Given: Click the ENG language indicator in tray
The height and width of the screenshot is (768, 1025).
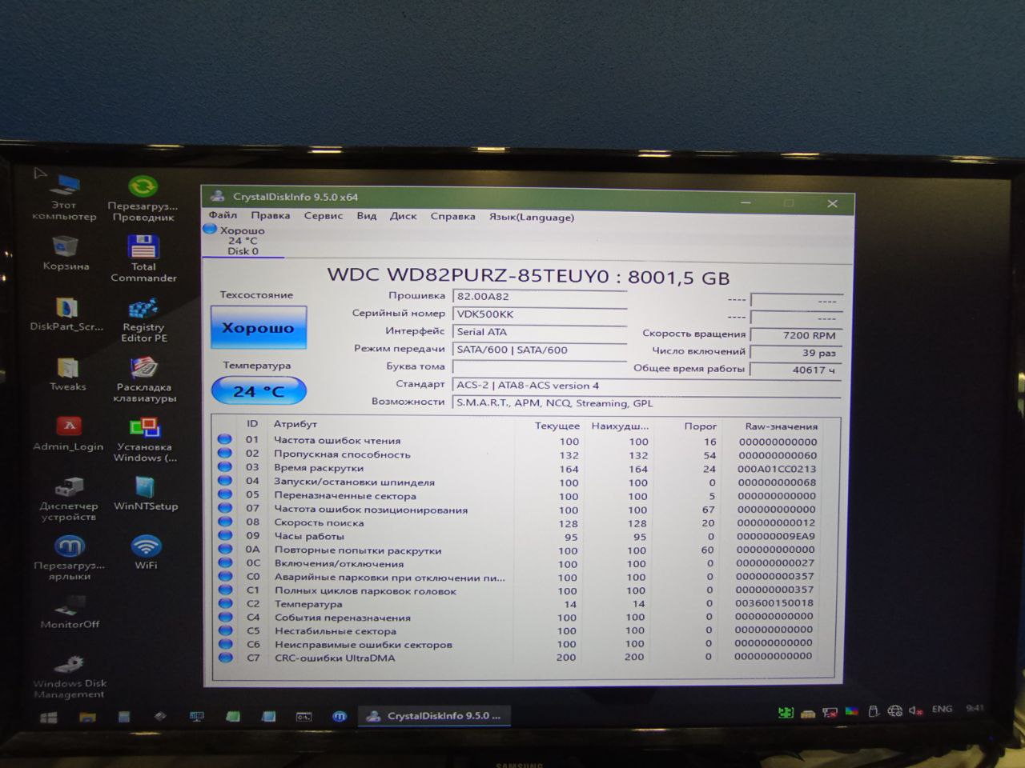Looking at the screenshot, I should (942, 710).
